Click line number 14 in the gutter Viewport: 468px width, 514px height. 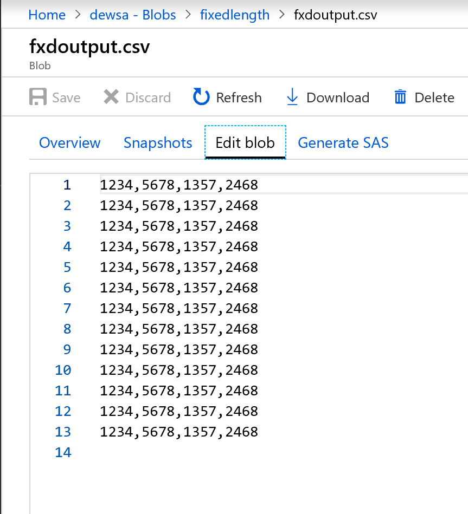click(63, 452)
